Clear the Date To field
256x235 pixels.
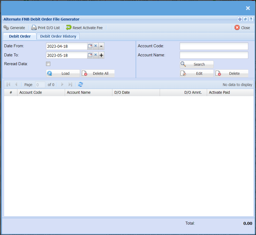(95, 55)
